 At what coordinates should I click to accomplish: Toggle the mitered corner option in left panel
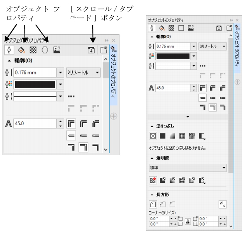coord(70,124)
